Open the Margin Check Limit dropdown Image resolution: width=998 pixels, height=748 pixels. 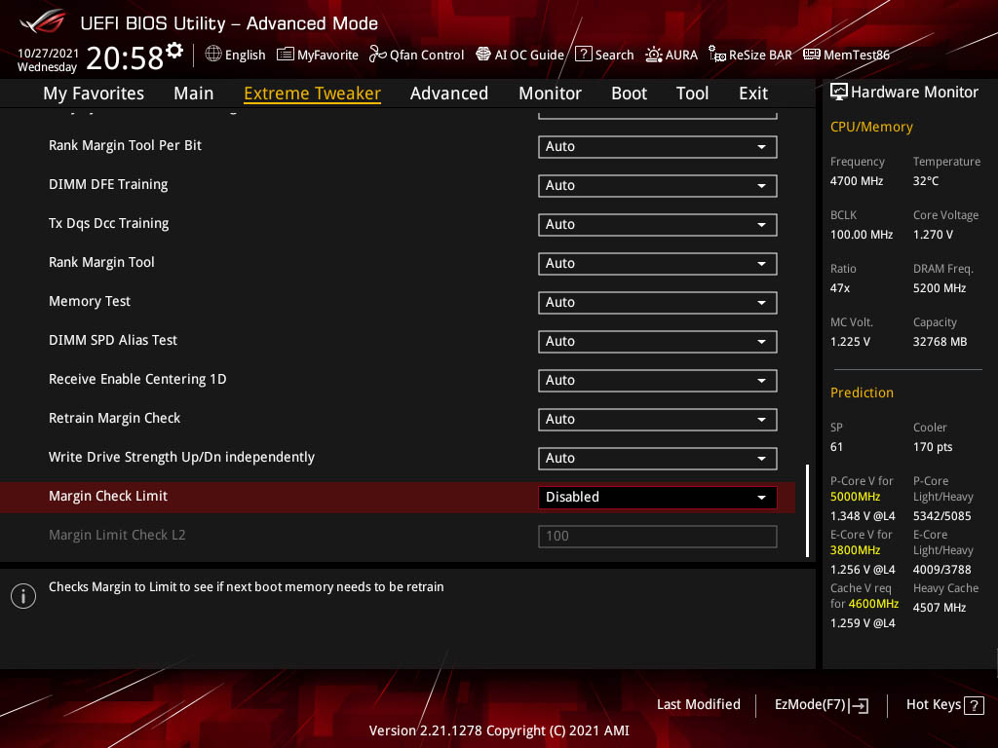658,498
